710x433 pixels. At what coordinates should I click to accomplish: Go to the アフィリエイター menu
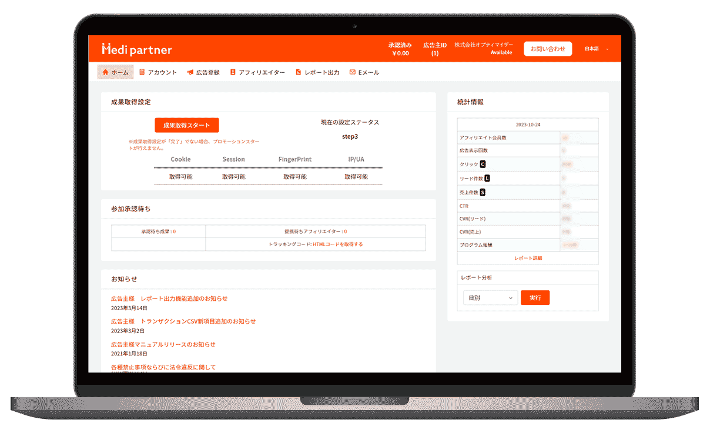click(262, 72)
